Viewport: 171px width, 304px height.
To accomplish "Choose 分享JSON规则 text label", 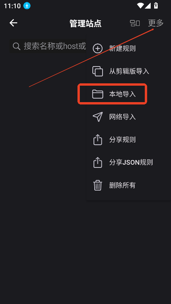I will 131,162.
